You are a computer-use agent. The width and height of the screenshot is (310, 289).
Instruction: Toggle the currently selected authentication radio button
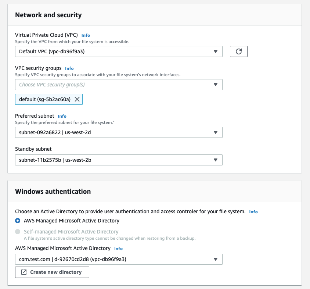tap(17, 221)
